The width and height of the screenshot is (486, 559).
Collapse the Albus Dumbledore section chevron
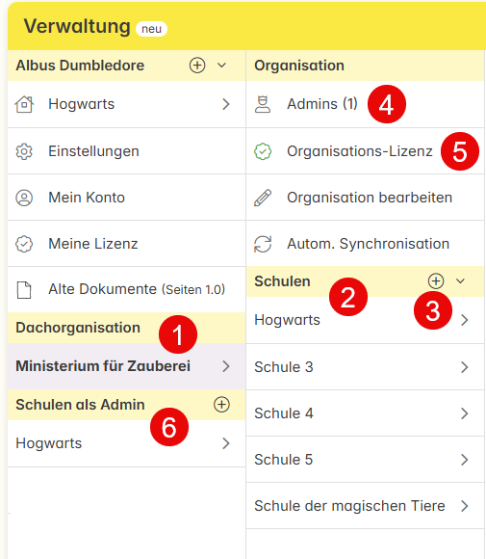coord(221,66)
